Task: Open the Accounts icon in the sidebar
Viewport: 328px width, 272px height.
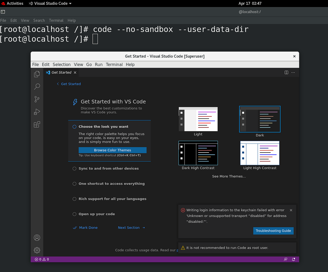Action: [37, 237]
